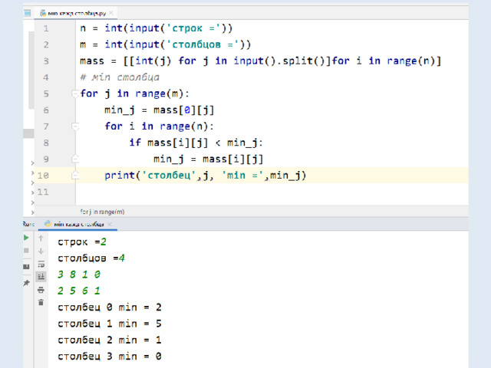Click the Stop process icon
Viewport: 491px width, 368px height.
click(x=26, y=251)
